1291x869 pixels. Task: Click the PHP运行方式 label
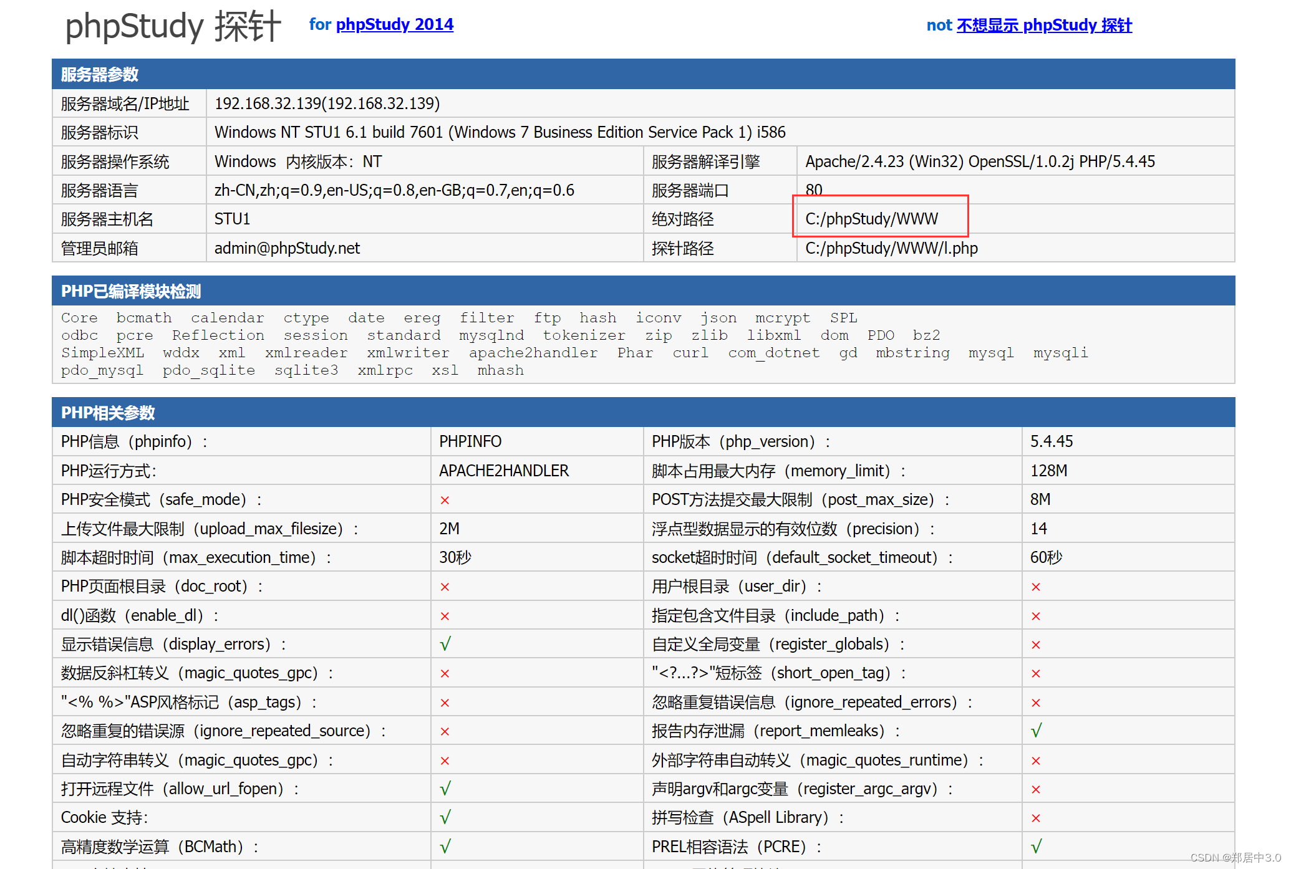click(x=109, y=471)
